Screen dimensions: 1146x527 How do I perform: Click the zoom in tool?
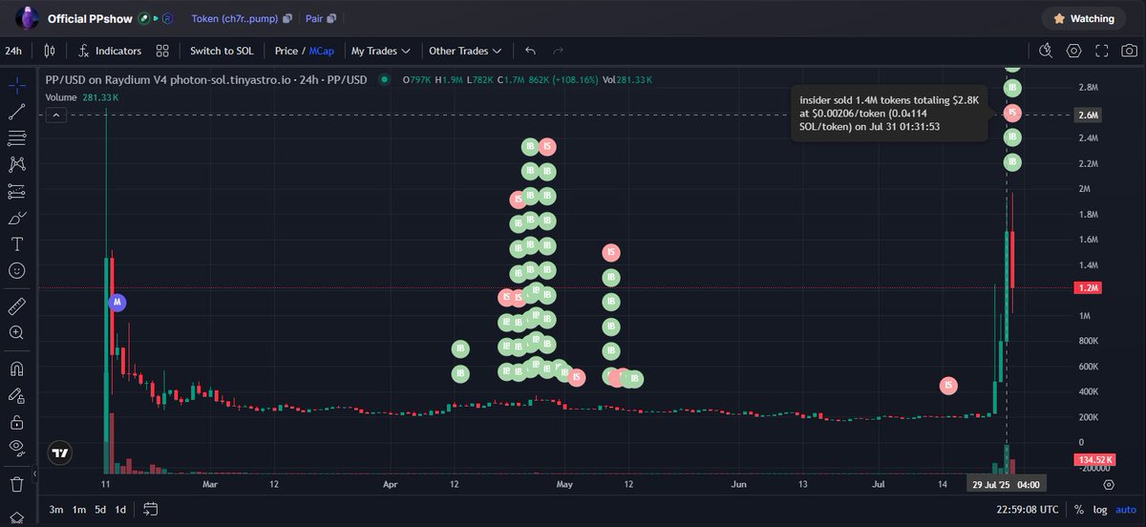(16, 333)
